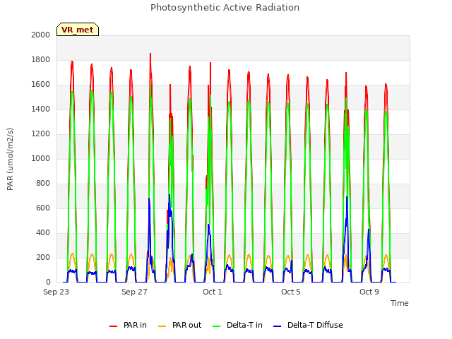Click the blue diffuse spike near Sep 29
This screenshot has width=452, height=339.
click(x=169, y=196)
